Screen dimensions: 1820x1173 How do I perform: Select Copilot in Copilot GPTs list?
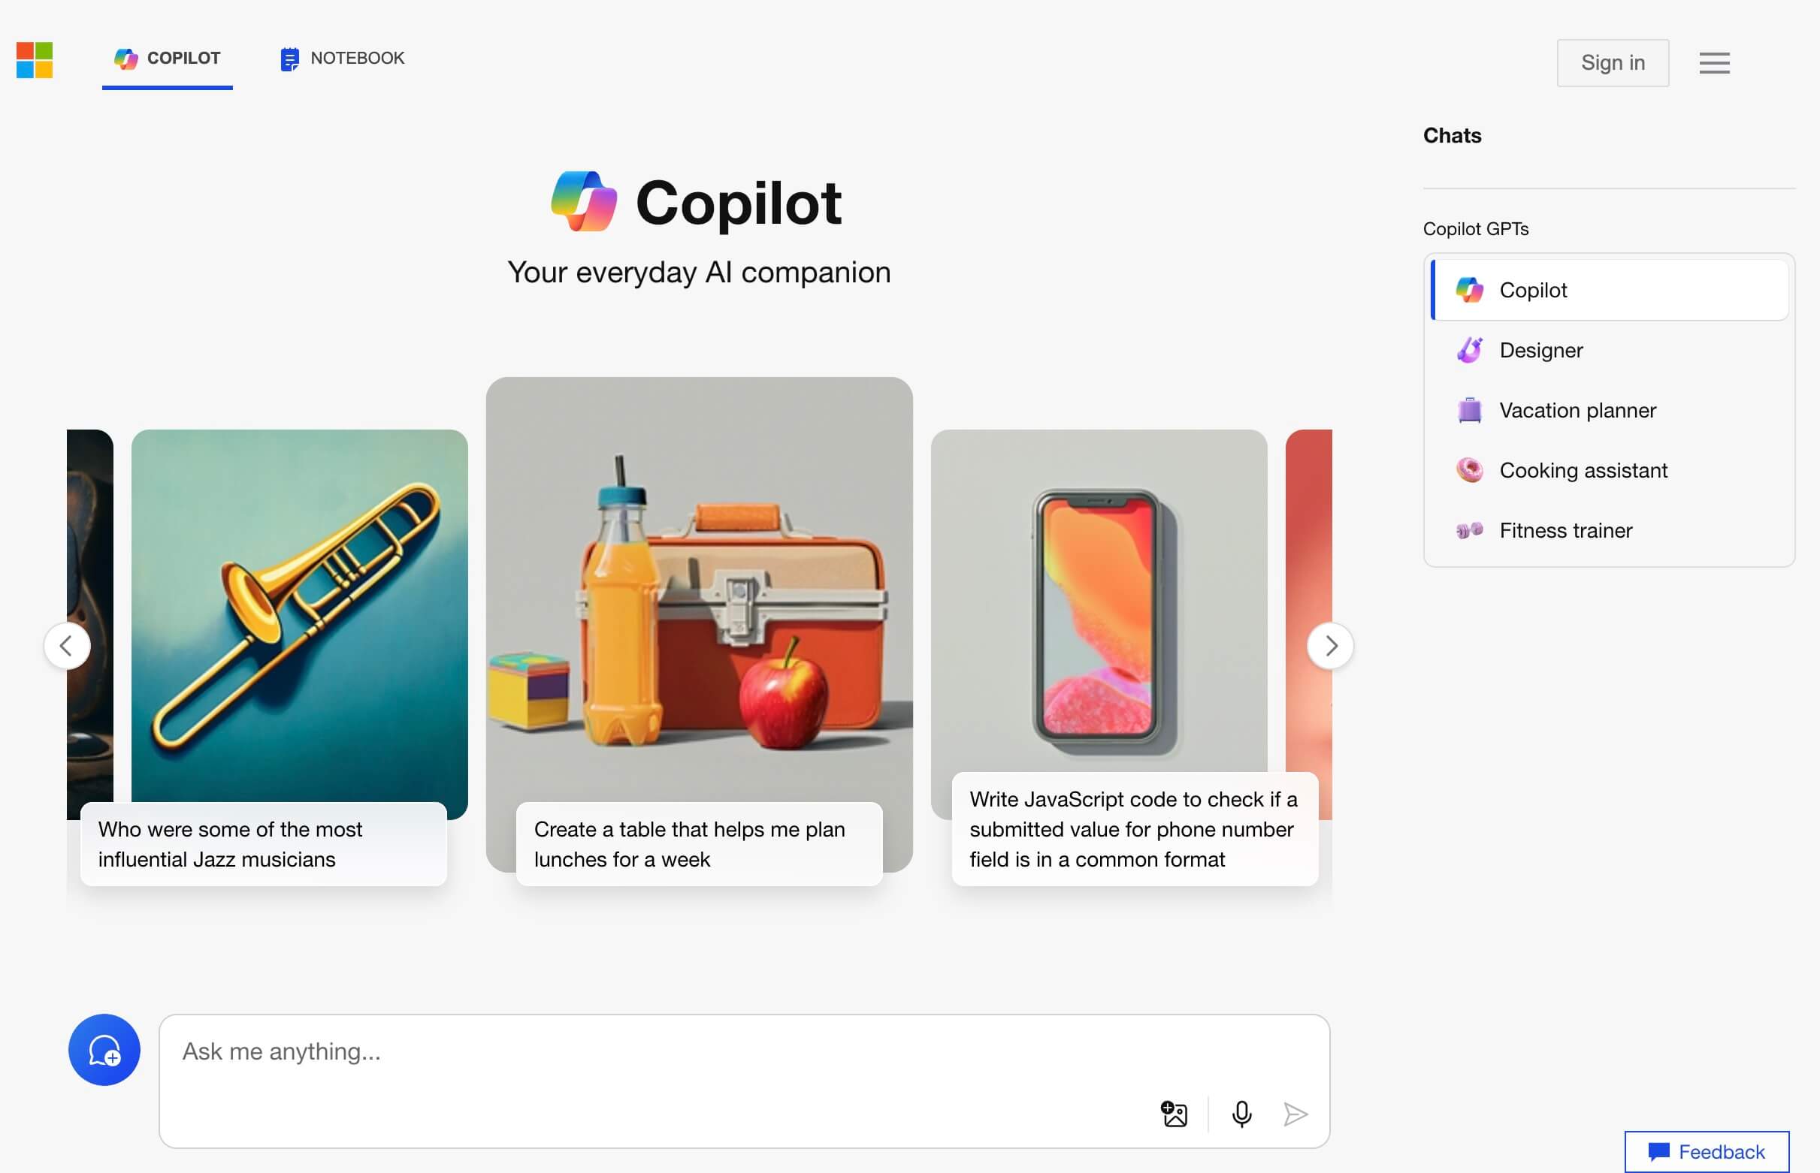click(x=1609, y=290)
